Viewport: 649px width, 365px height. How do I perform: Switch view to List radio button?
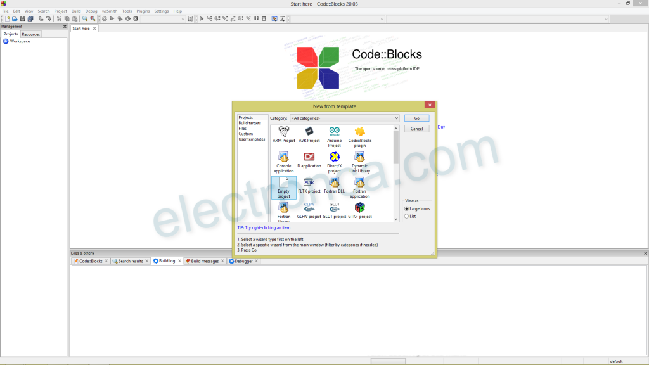[x=407, y=216]
